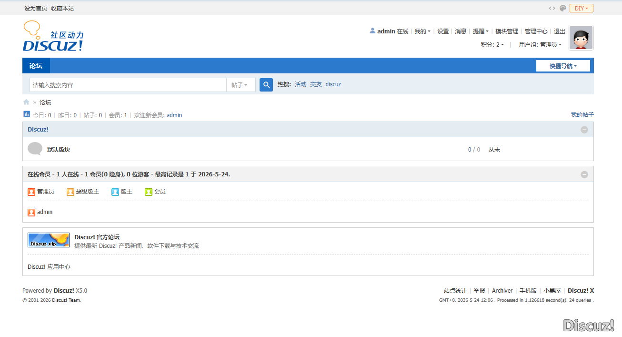
Task: Click the 管理员 legend icon
Action: [31, 192]
